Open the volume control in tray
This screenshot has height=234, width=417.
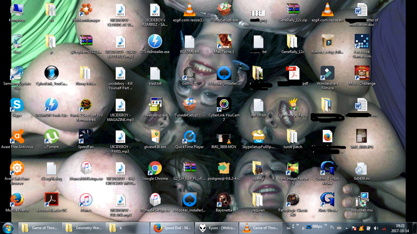click(376, 228)
